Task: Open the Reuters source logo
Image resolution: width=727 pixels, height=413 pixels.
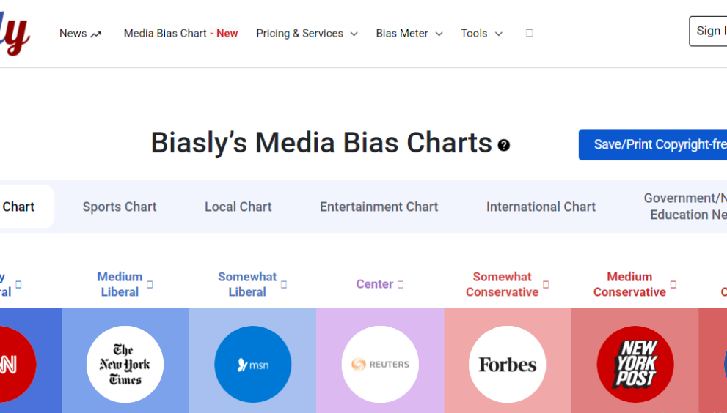Action: coord(380,364)
